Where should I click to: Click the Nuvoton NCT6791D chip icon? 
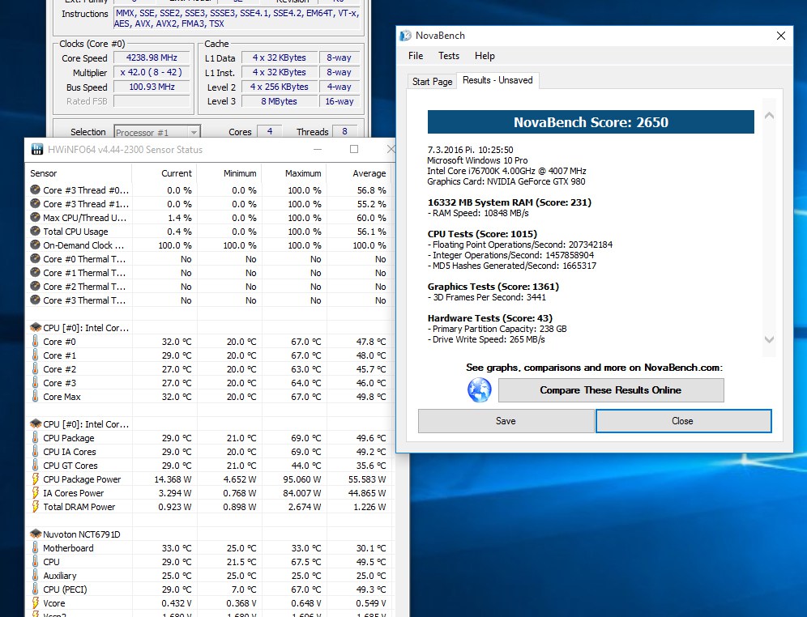coord(36,534)
